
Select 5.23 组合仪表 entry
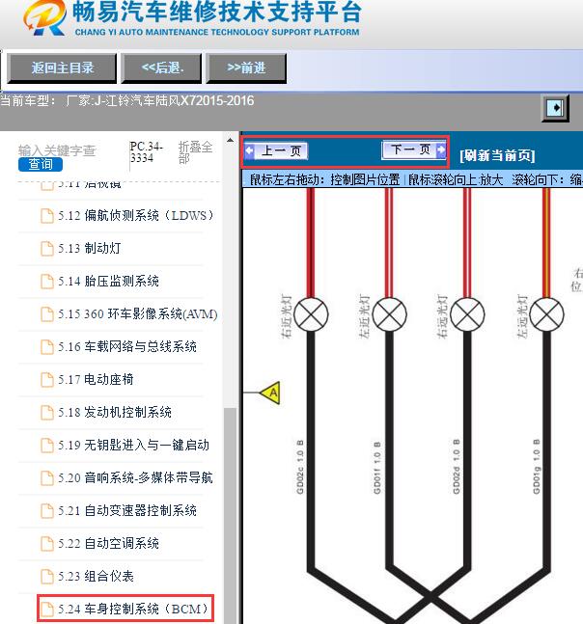pyautogui.click(x=96, y=577)
